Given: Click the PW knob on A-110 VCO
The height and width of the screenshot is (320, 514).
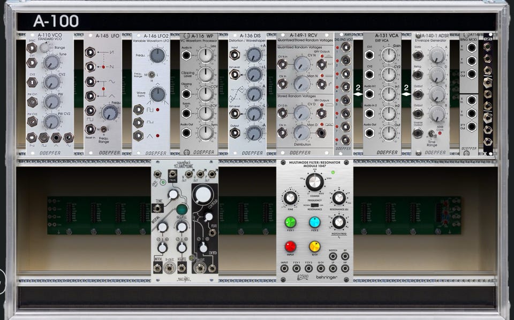Looking at the screenshot, I should click(x=52, y=102).
